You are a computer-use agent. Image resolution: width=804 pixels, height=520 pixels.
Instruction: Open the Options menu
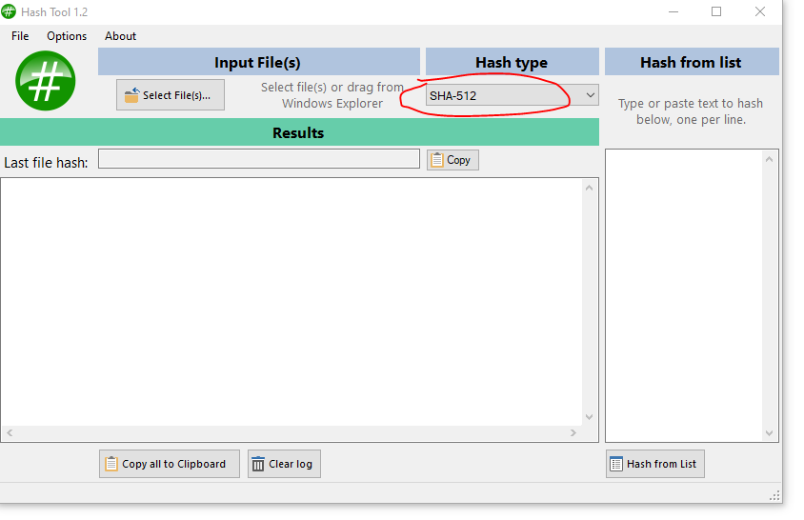pos(67,36)
